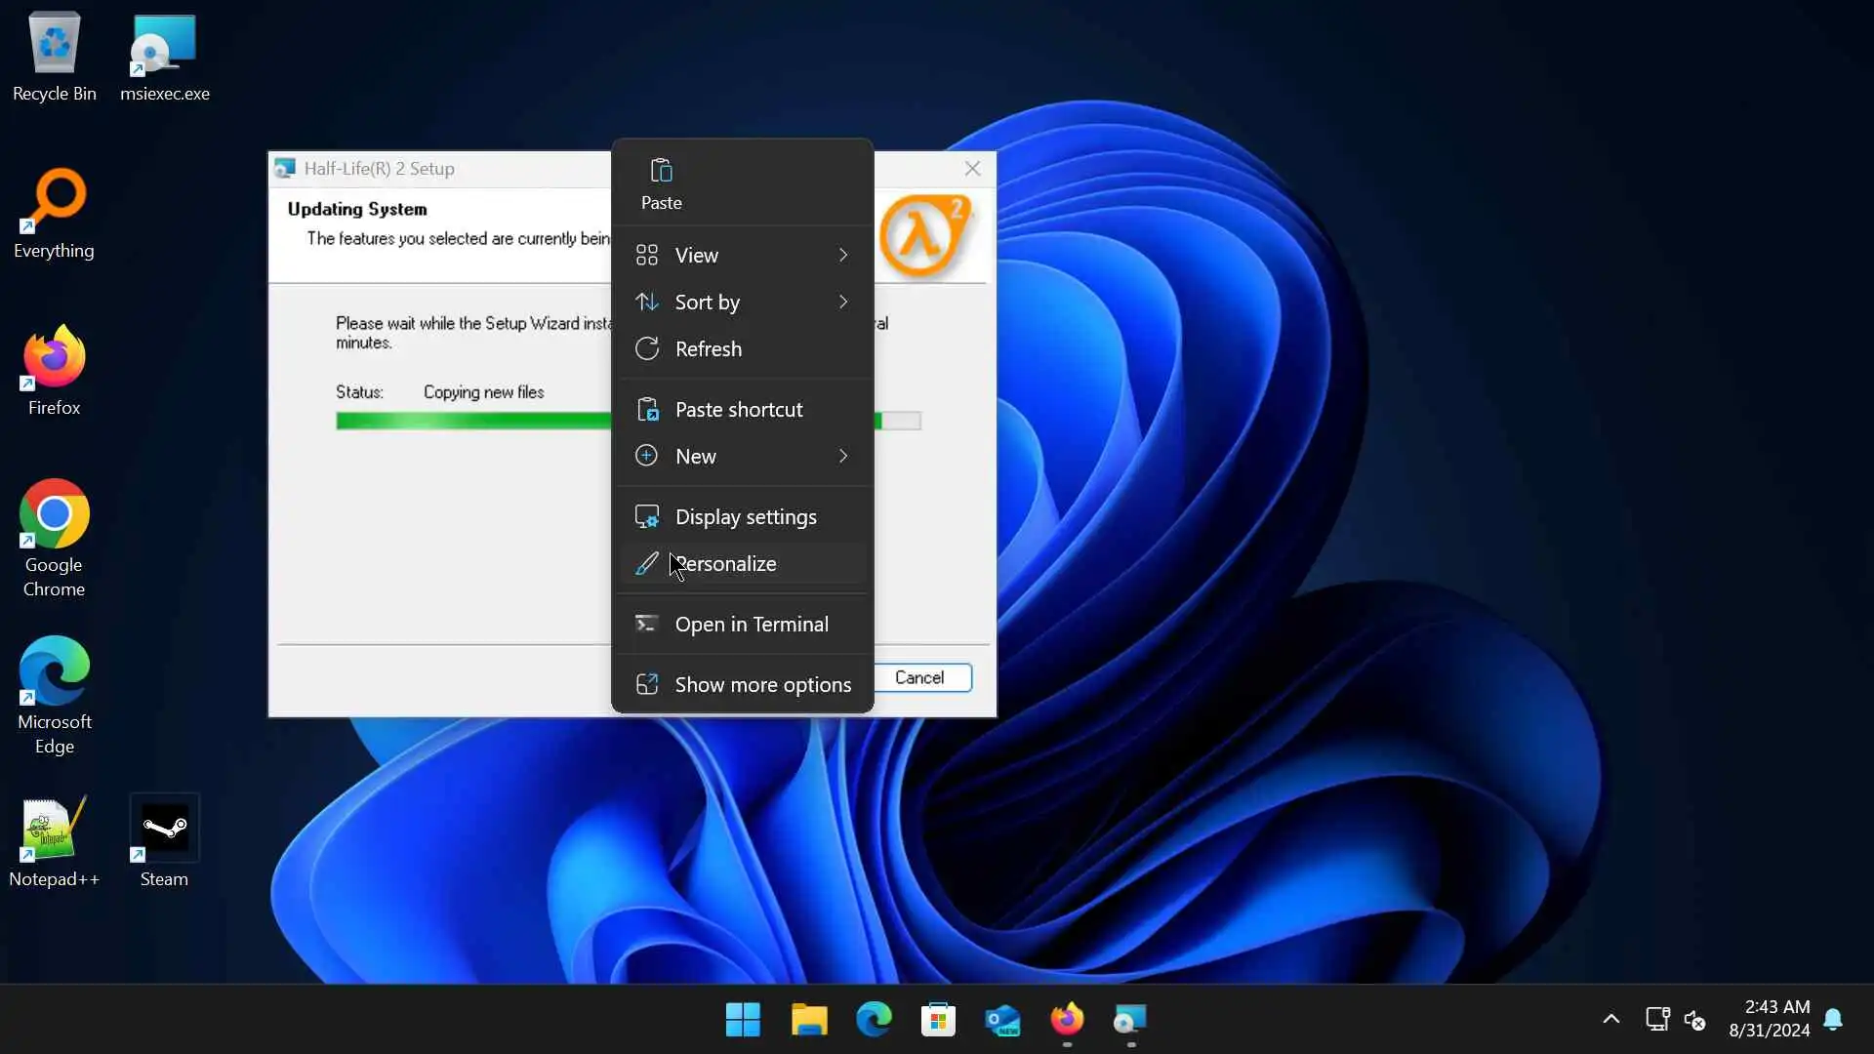Open the Windows Start menu

click(x=743, y=1020)
